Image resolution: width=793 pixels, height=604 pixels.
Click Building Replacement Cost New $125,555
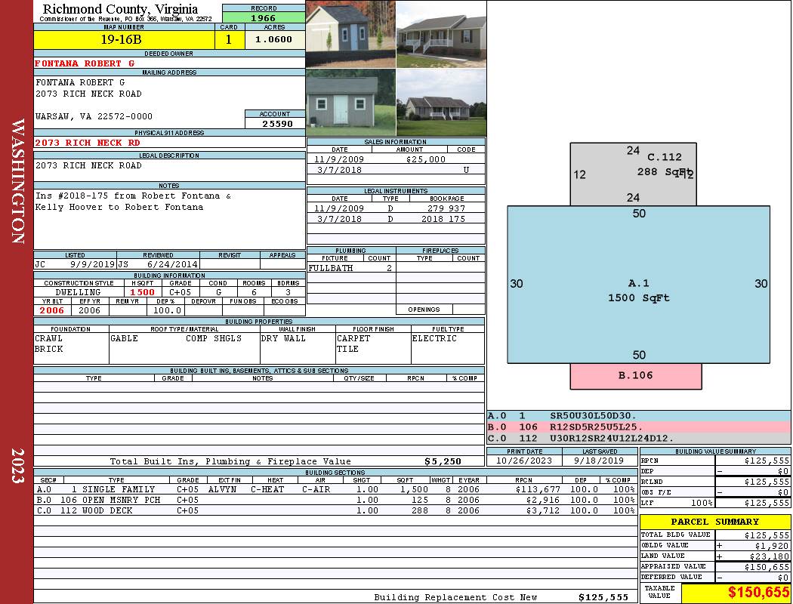click(603, 597)
